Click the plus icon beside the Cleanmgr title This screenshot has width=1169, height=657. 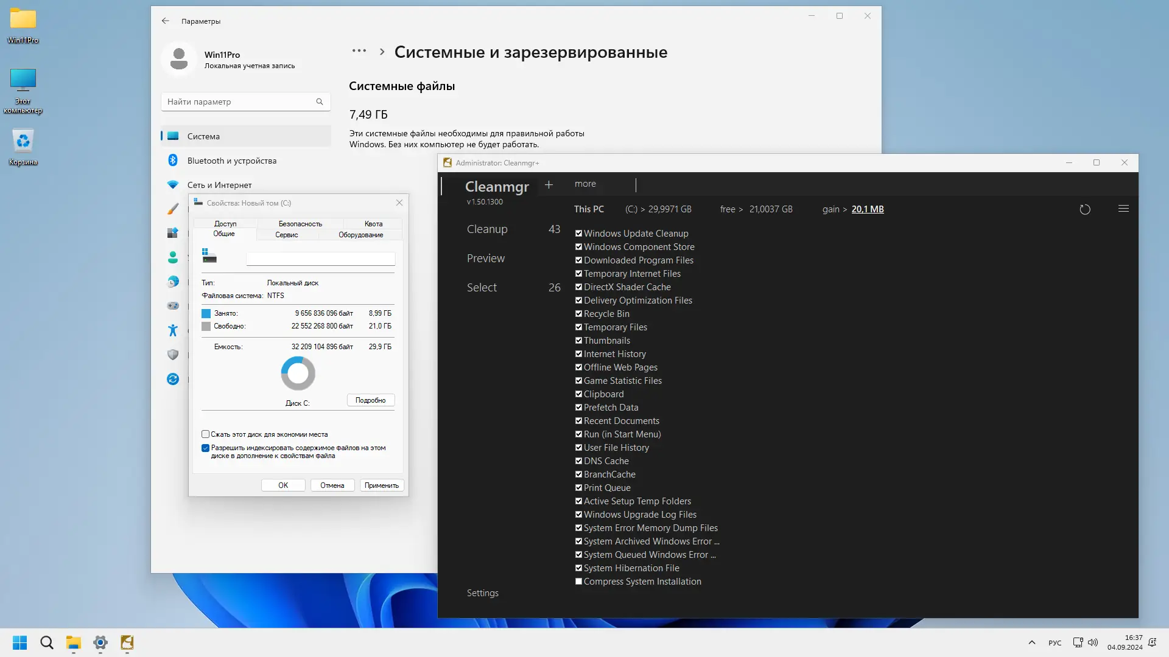pos(550,184)
